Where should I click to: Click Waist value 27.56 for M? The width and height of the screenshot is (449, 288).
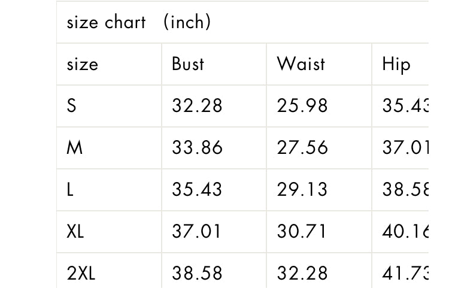(302, 148)
